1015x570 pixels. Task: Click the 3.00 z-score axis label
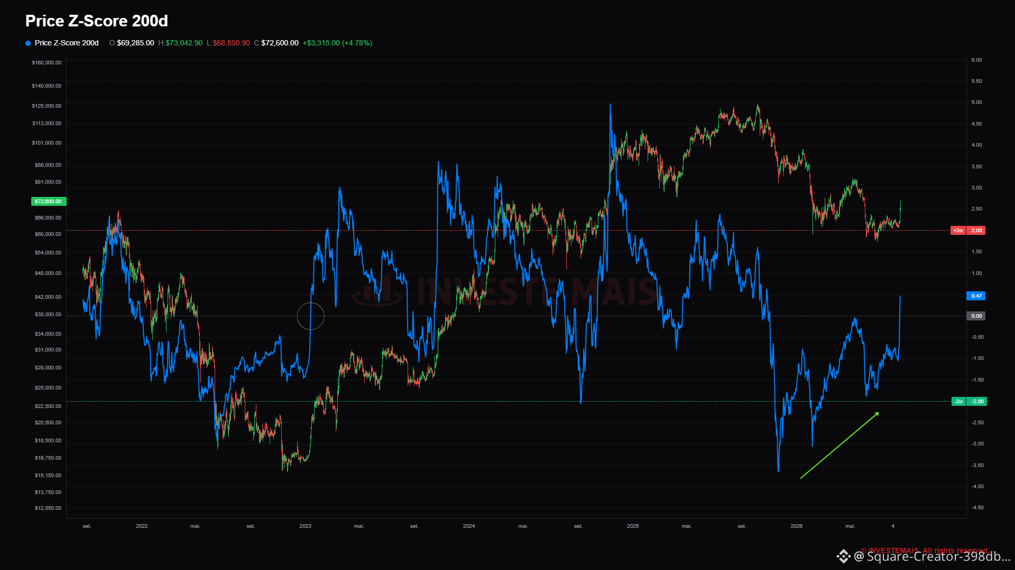(x=976, y=188)
